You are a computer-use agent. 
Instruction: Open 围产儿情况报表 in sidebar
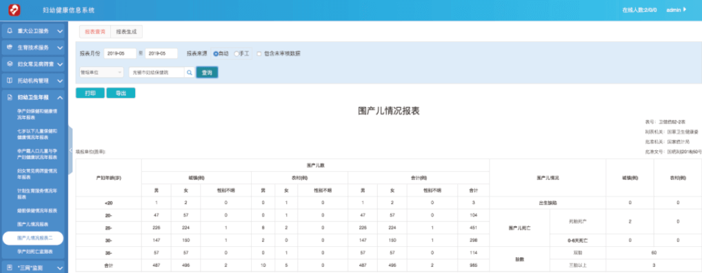[x=32, y=224]
